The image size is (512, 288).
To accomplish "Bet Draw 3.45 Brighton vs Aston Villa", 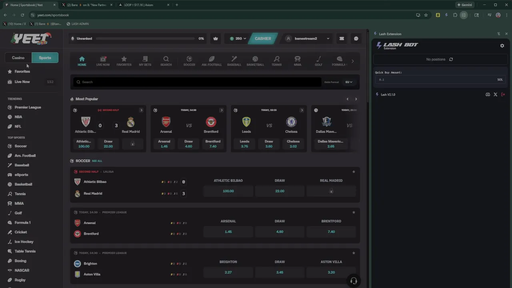I will [x=280, y=272].
